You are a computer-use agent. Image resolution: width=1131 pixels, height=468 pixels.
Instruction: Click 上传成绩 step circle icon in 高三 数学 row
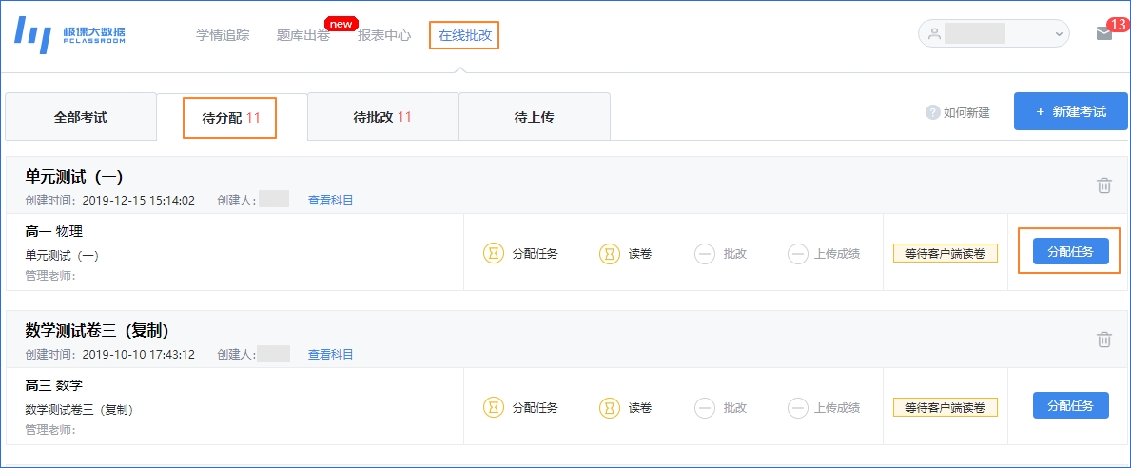798,407
